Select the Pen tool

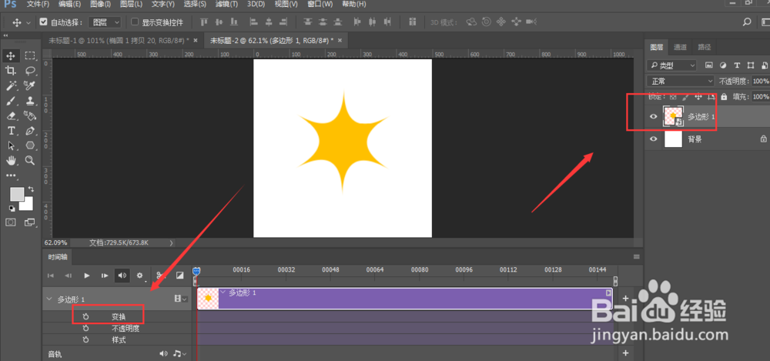pos(30,131)
